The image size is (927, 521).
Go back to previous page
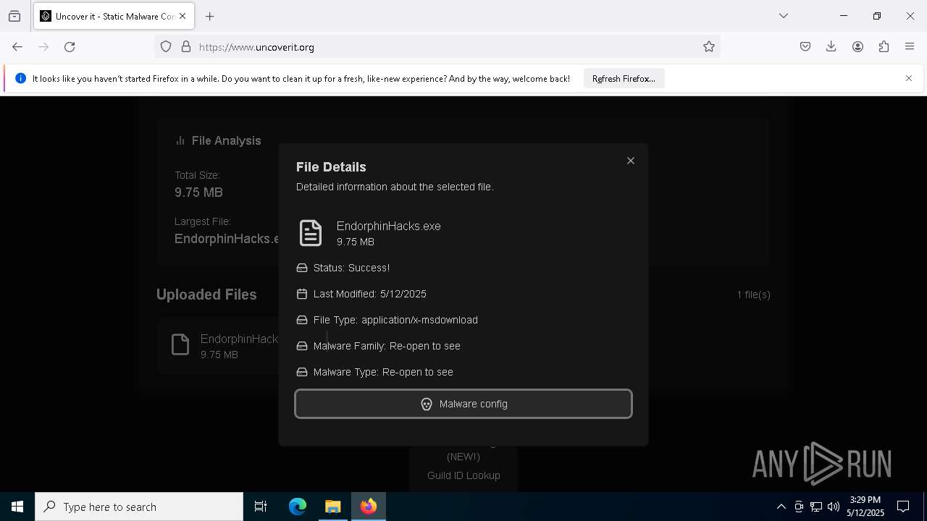click(x=17, y=47)
